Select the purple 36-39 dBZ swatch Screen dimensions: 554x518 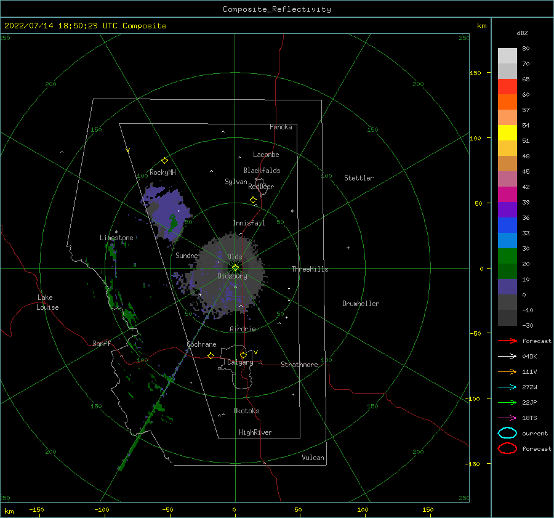tap(507, 210)
